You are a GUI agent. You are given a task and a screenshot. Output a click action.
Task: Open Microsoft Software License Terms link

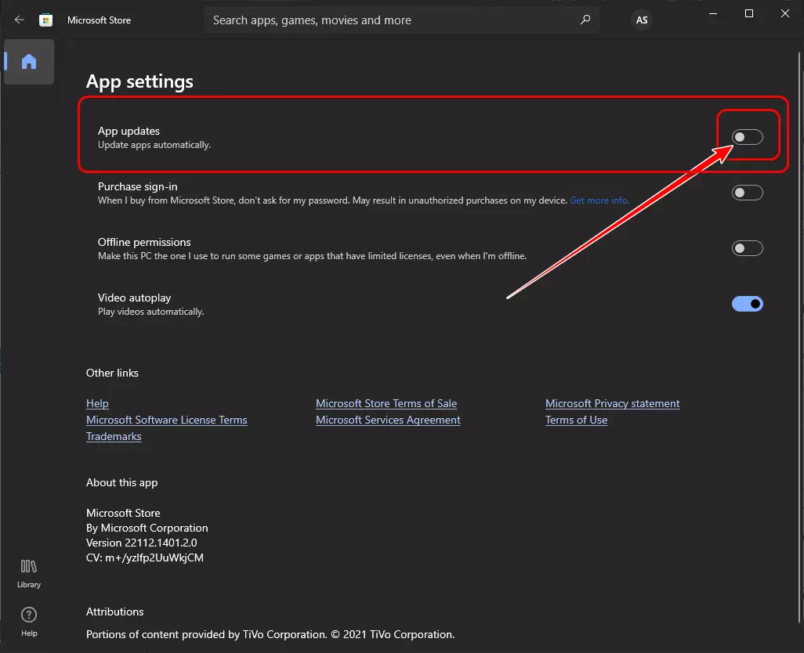tap(167, 420)
